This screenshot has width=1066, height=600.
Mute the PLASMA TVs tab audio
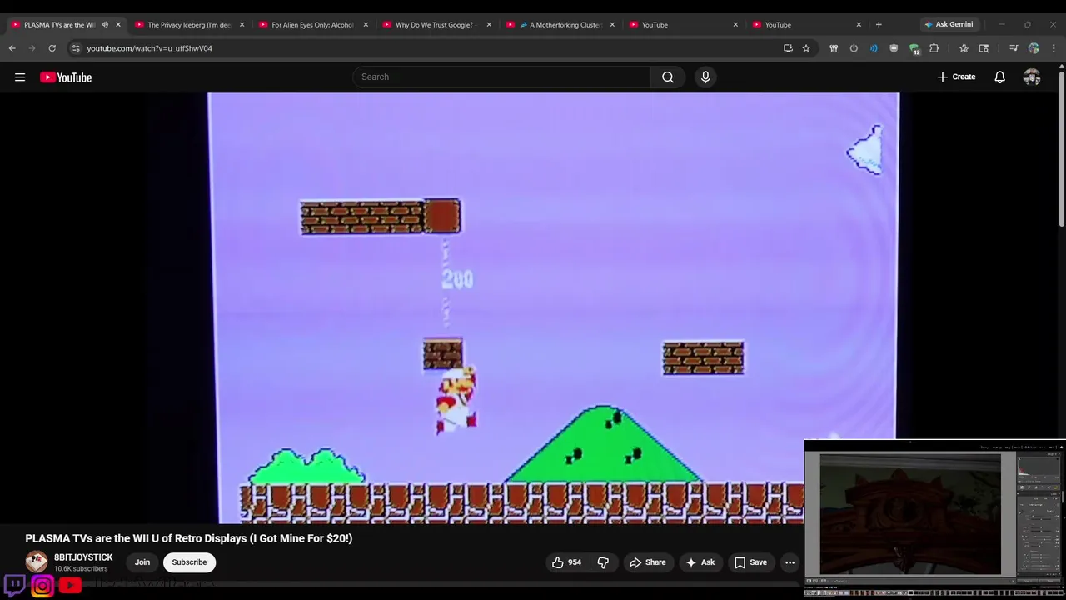105,24
